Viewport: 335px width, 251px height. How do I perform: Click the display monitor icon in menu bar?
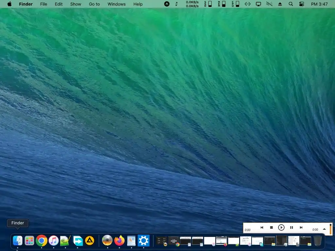coord(258,4)
